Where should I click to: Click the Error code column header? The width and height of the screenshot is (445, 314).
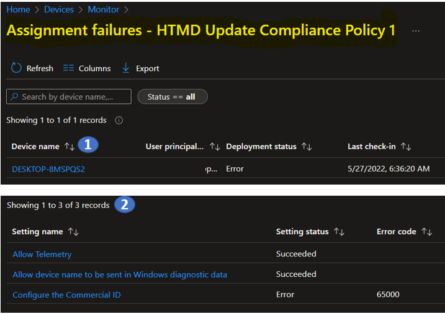coord(396,232)
